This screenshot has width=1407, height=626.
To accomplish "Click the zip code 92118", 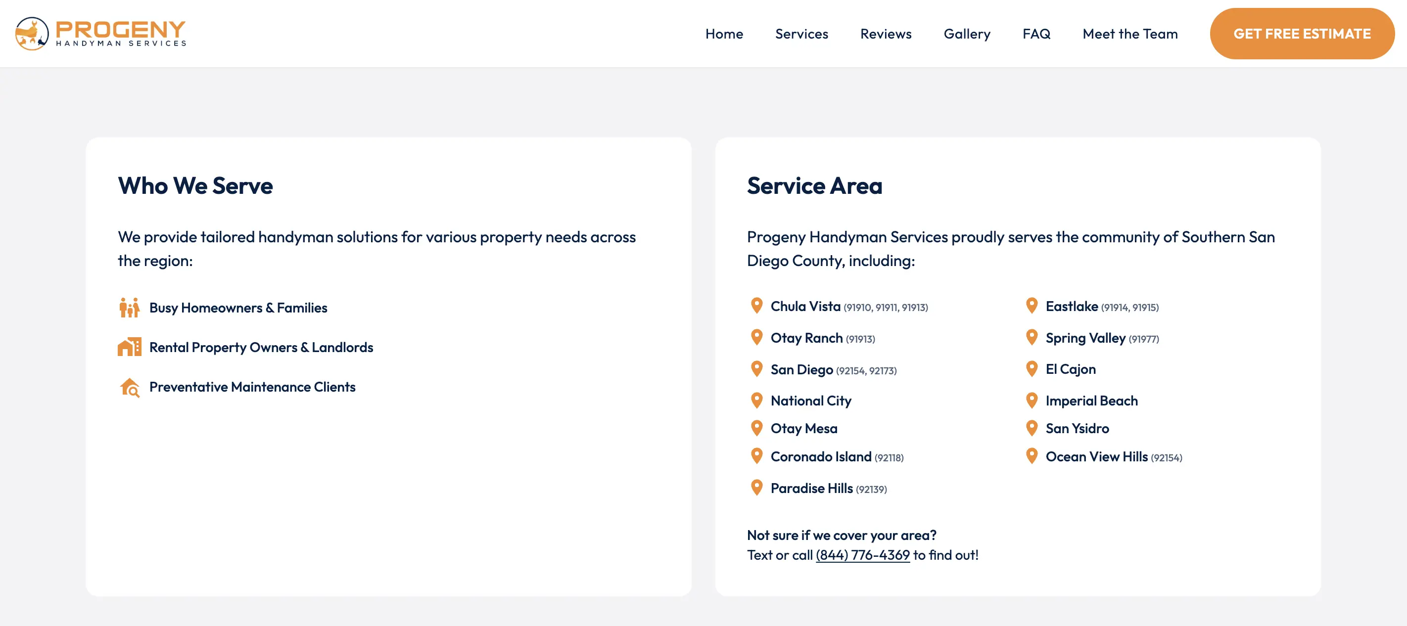I will pos(889,458).
